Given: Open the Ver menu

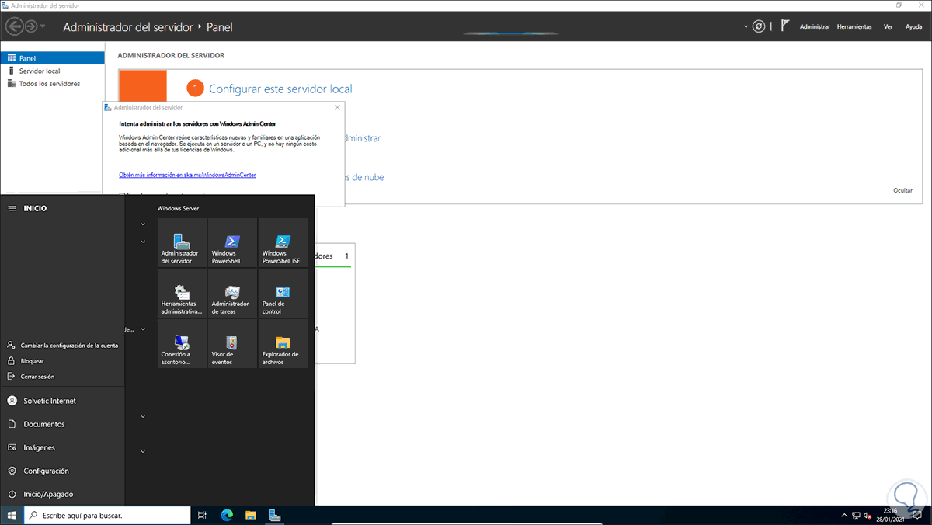Looking at the screenshot, I should [888, 26].
